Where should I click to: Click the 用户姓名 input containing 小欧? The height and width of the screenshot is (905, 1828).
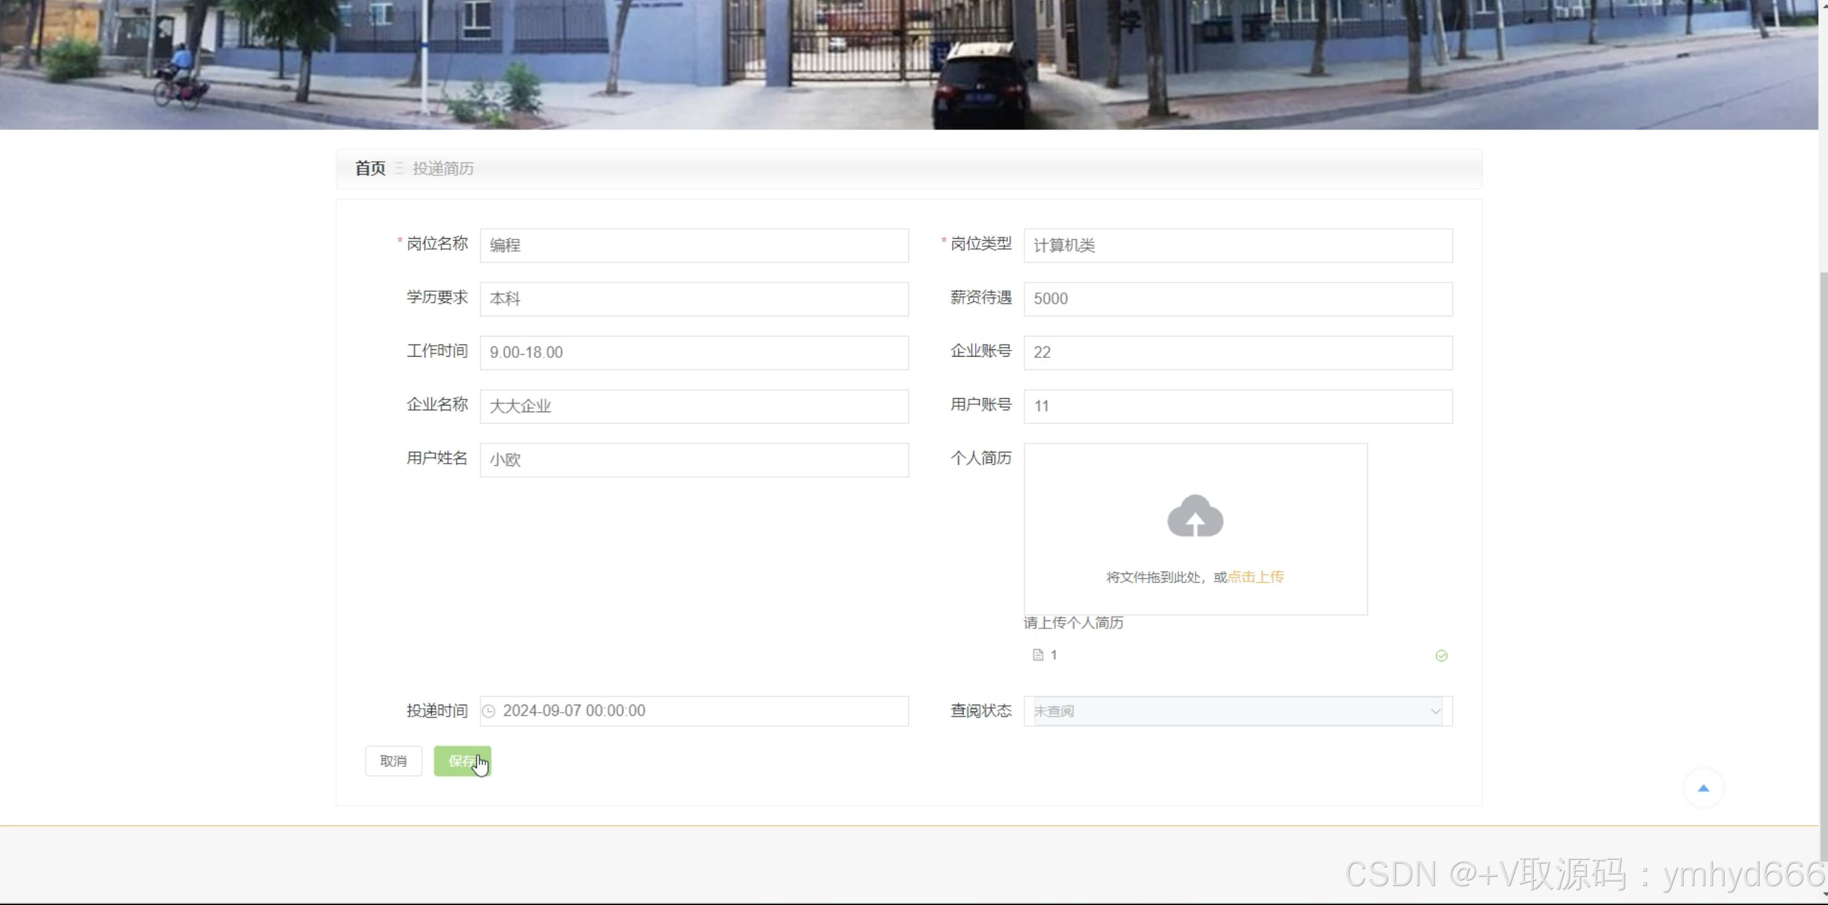pos(693,460)
